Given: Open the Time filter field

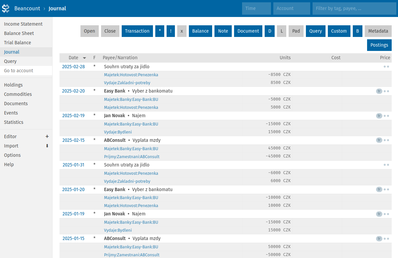Looking at the screenshot, I should click(256, 8).
